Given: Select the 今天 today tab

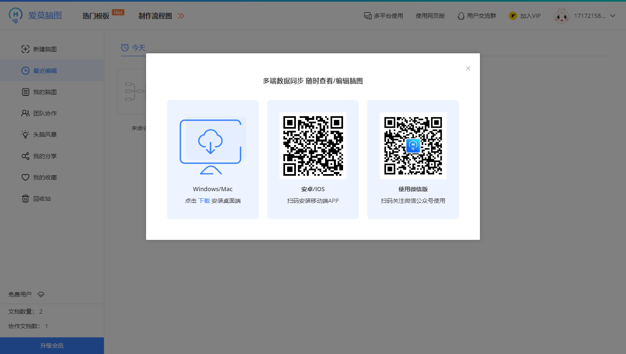Looking at the screenshot, I should pos(133,48).
